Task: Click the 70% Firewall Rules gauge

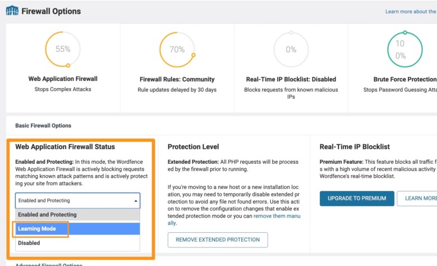Action: click(177, 49)
